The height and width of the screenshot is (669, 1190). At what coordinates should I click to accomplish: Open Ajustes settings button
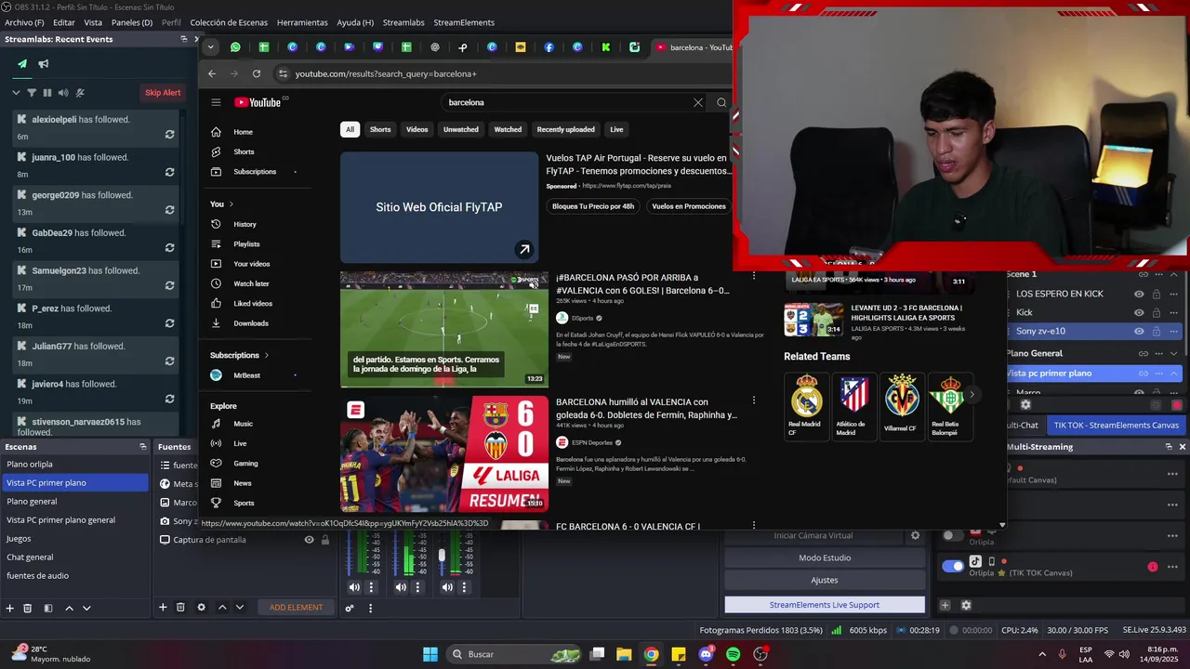point(825,580)
